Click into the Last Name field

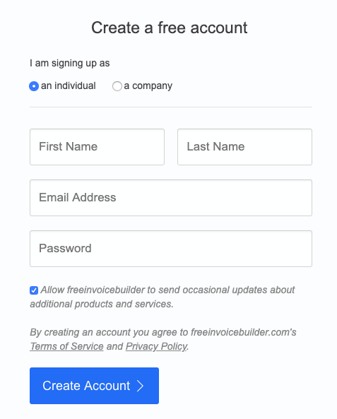(244, 147)
